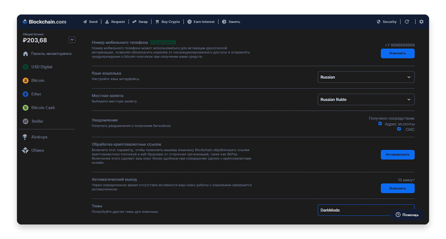Toggle the СМС notification checkbox
The image size is (446, 239).
[x=399, y=129]
